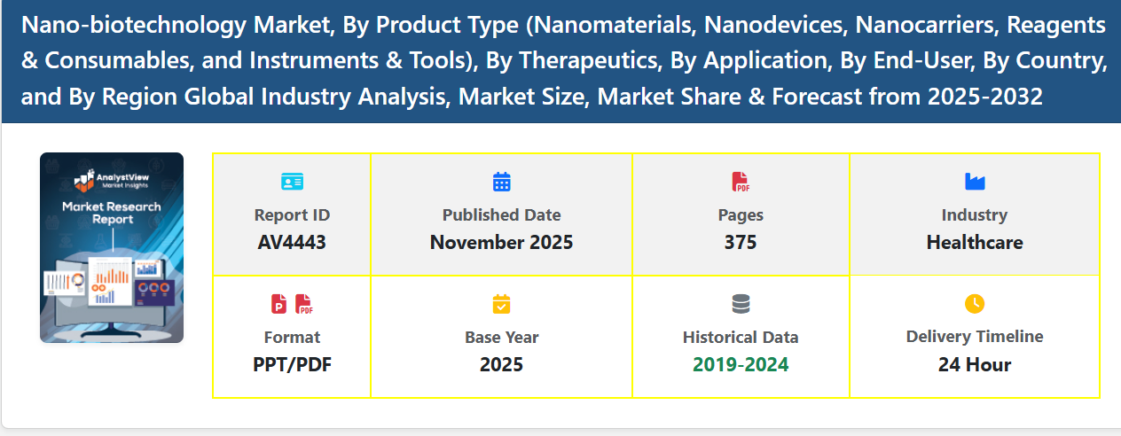
Task: Click the Nano-biotechnology Market report title
Action: point(563,61)
